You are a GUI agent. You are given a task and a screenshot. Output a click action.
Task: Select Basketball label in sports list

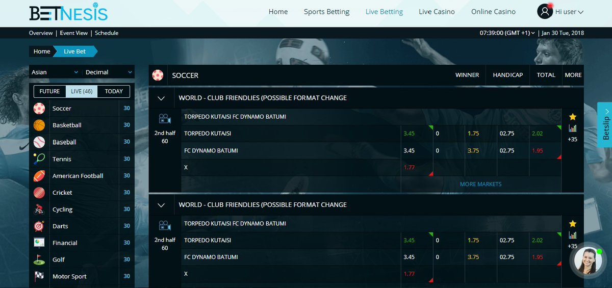click(x=67, y=125)
